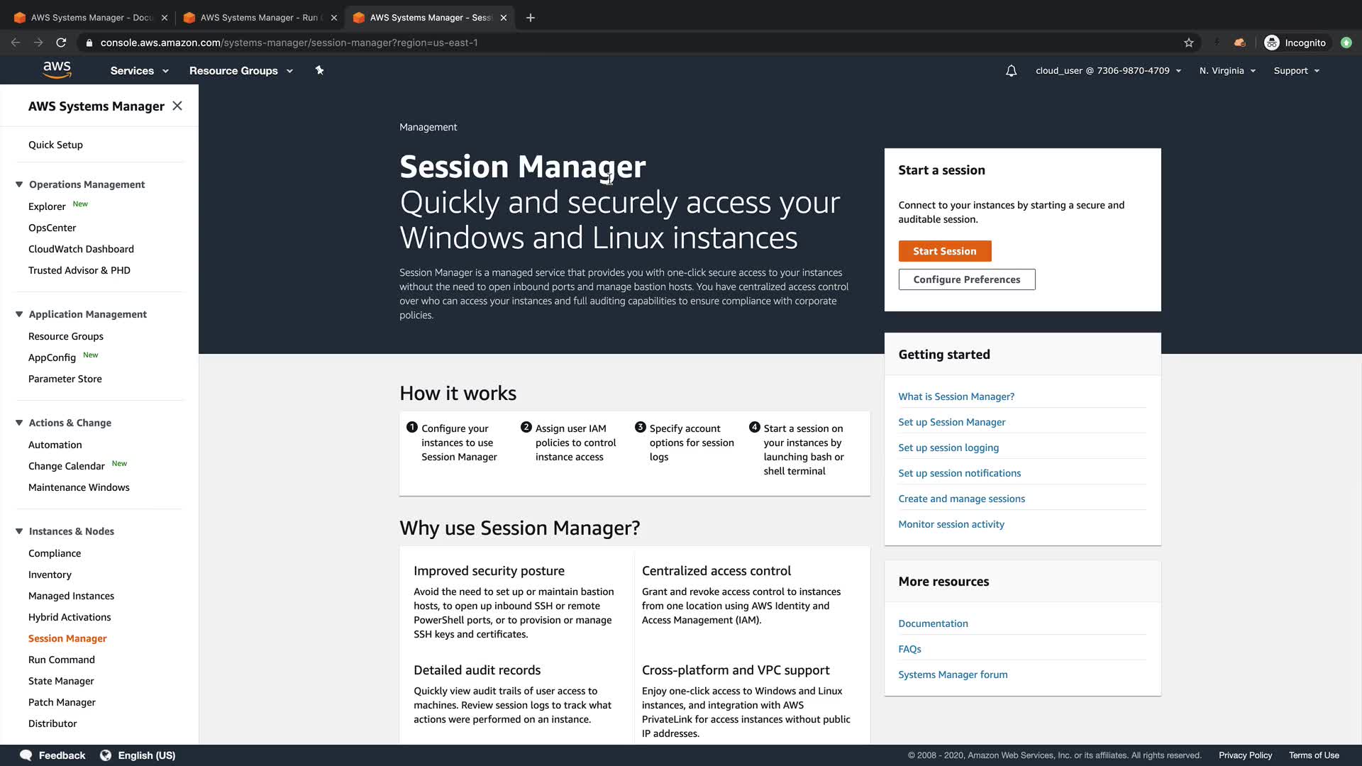This screenshot has width=1362, height=766.
Task: Click the pin shortcut icon in navbar
Action: coord(319,70)
